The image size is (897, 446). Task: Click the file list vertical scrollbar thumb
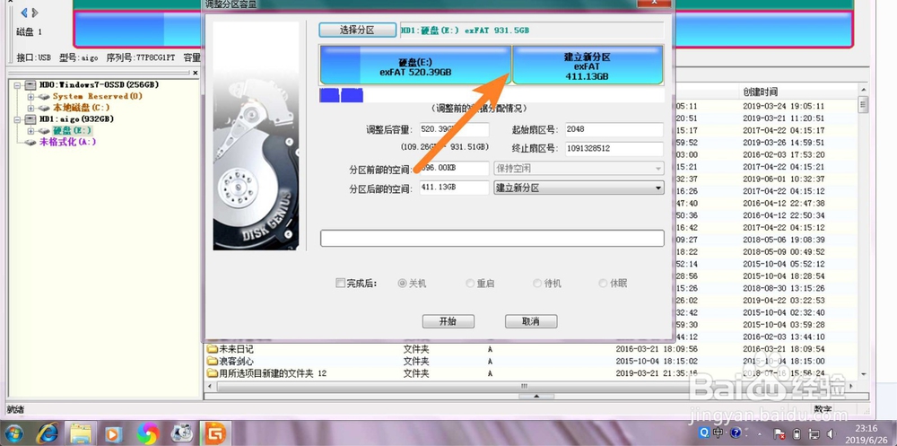(863, 105)
